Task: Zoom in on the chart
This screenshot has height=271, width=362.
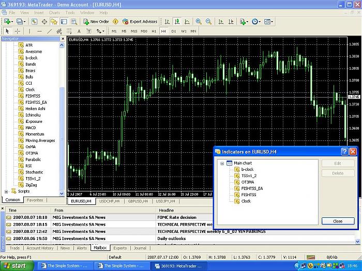Action: [199, 22]
